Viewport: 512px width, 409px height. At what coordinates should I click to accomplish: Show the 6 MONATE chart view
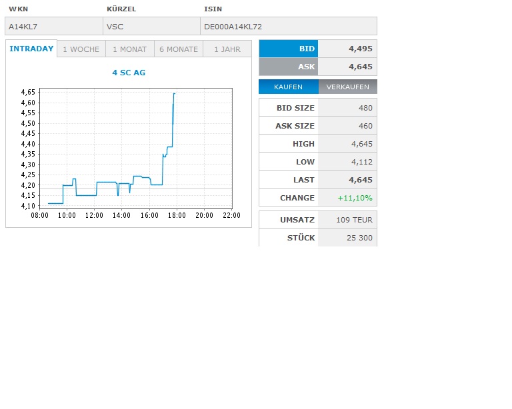[179, 49]
